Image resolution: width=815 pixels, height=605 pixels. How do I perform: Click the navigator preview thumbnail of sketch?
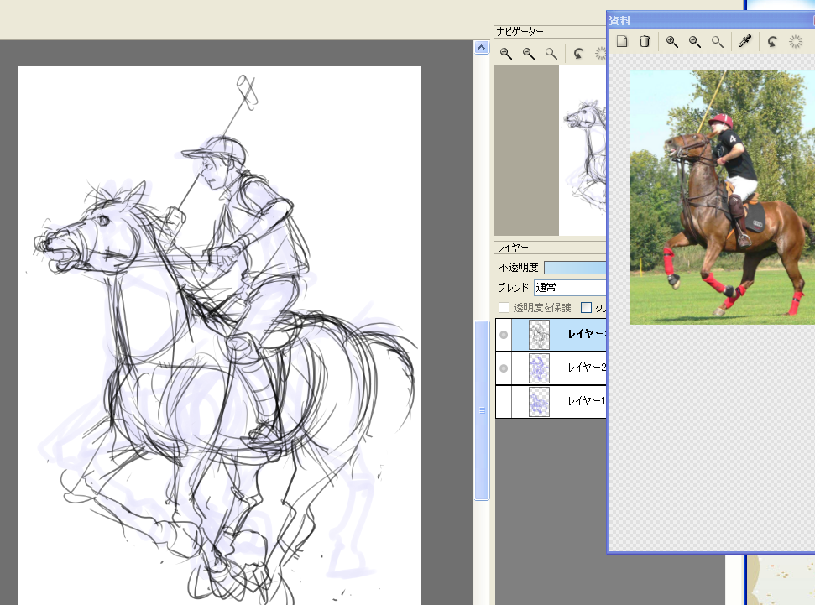point(583,150)
